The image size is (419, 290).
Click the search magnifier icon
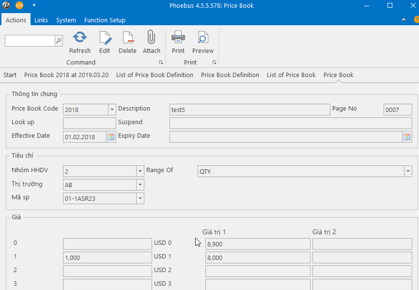click(59, 41)
